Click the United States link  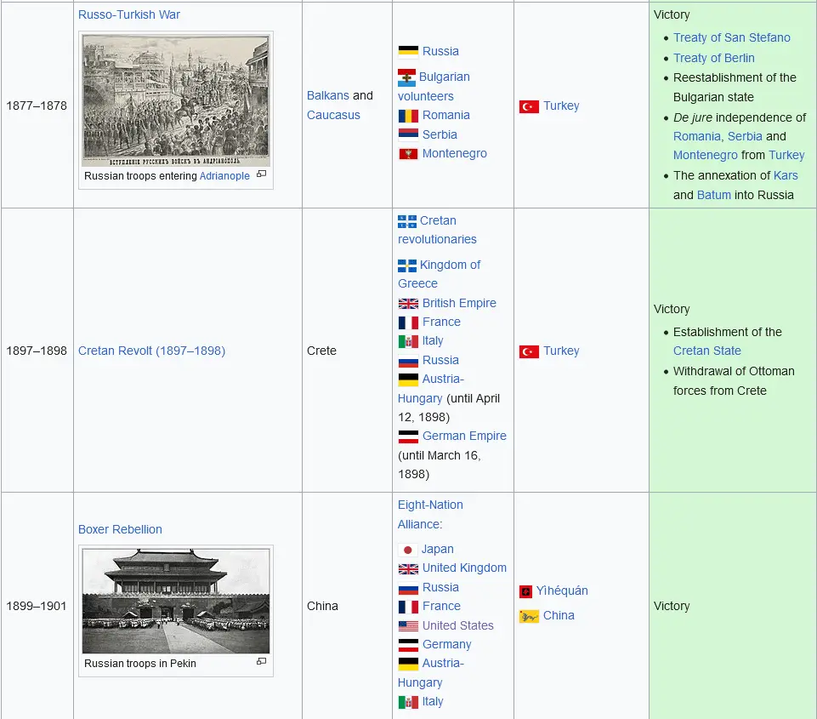[x=458, y=625]
